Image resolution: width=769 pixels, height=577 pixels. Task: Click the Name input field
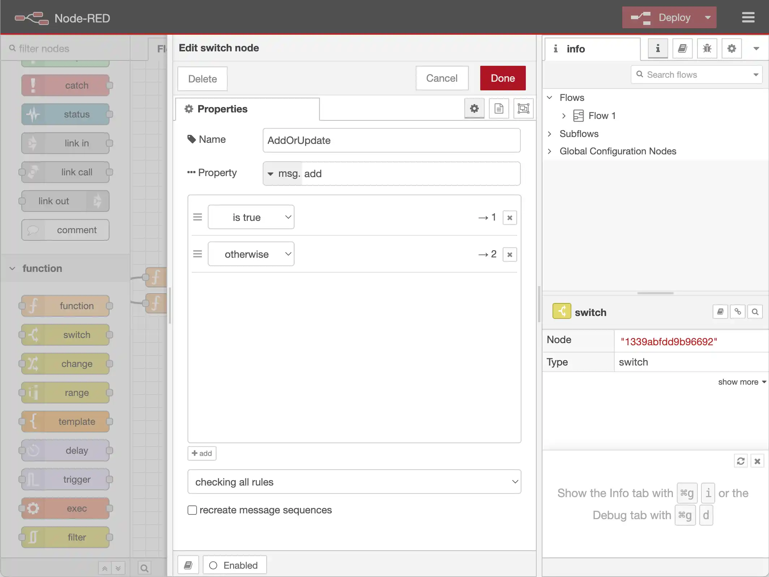[x=391, y=140]
